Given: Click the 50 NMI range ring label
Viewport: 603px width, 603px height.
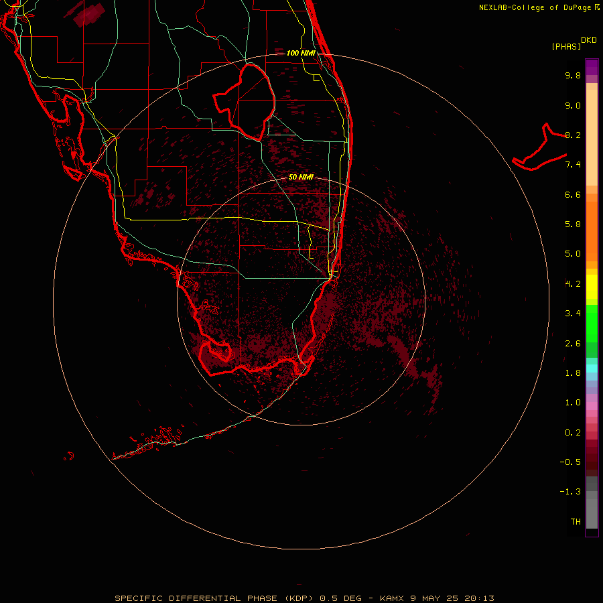Looking at the screenshot, I should pyautogui.click(x=301, y=177).
